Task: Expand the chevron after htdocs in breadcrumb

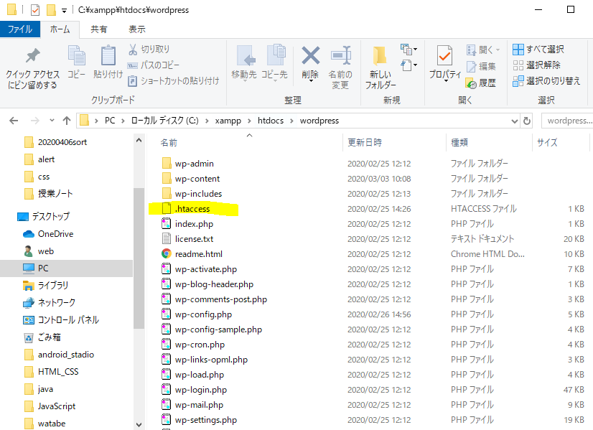Action: click(291, 121)
